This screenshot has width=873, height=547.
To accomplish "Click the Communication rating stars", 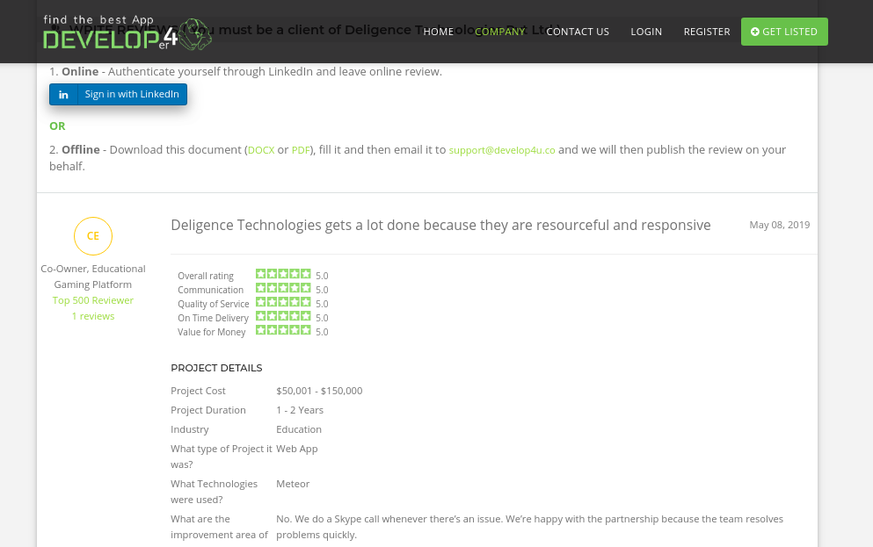I will pyautogui.click(x=283, y=288).
